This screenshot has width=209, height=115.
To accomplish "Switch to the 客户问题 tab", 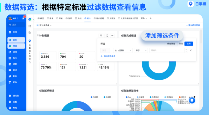I will point(99,18).
